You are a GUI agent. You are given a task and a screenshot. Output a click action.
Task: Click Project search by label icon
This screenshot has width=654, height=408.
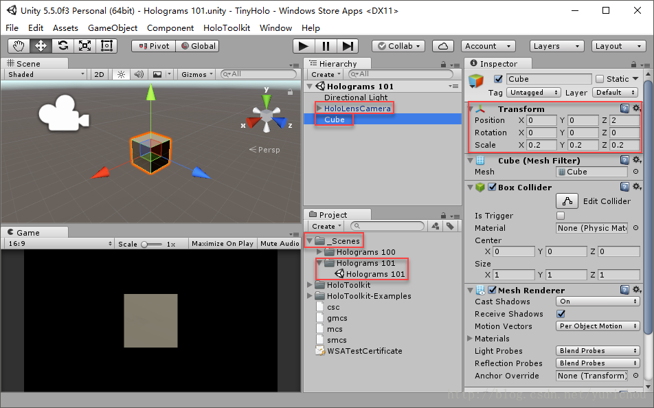[x=450, y=226]
